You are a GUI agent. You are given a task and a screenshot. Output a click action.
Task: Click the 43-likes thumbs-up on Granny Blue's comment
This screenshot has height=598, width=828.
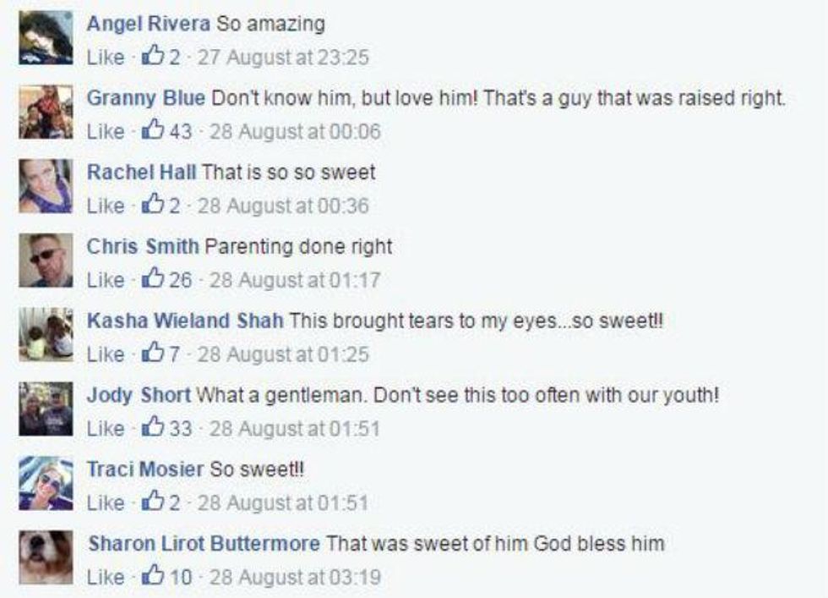point(155,131)
